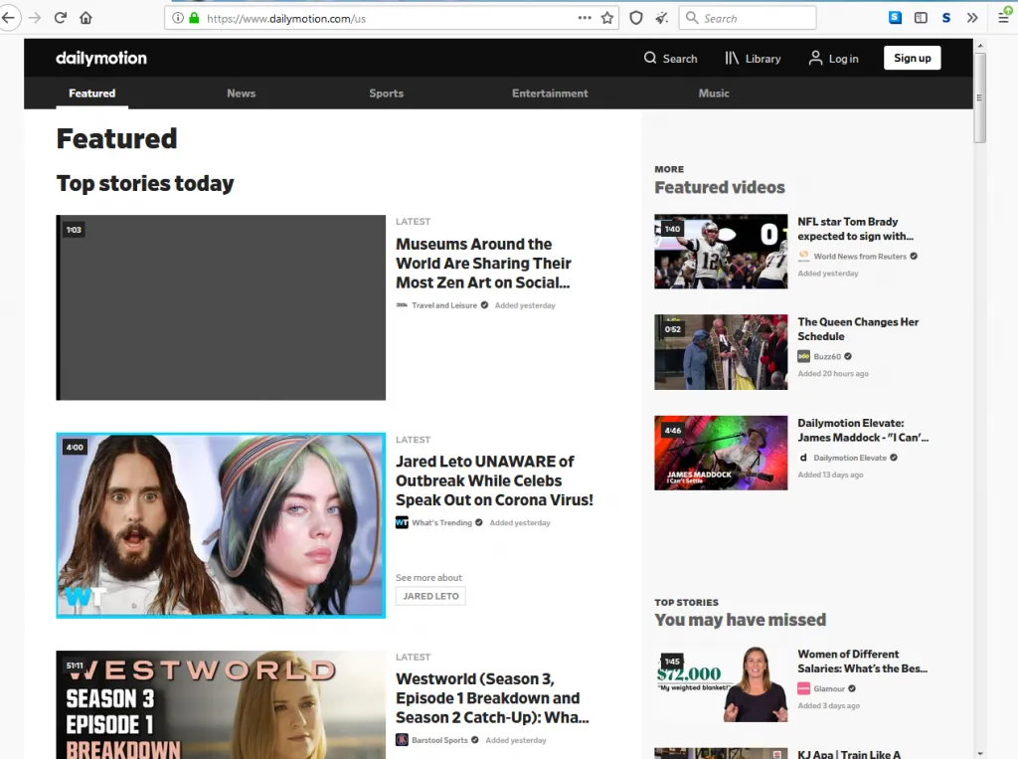Click Log in in the header

[x=834, y=59]
